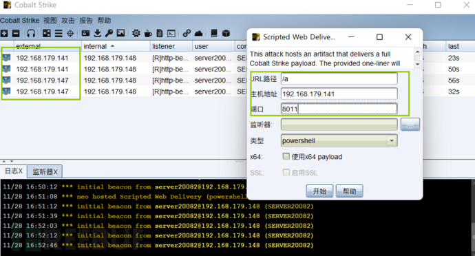Click the cube About icon in toolbar
475x256 pixels.
point(226,33)
